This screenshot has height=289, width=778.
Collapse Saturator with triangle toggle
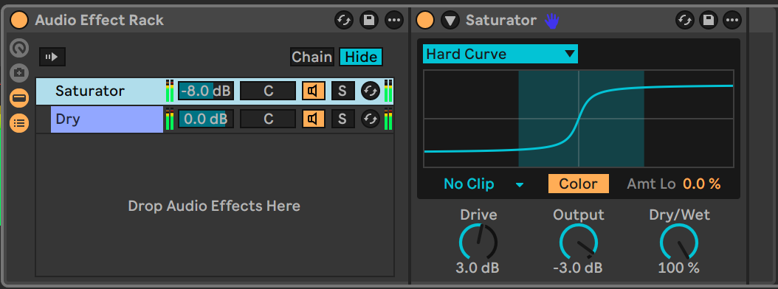(450, 21)
